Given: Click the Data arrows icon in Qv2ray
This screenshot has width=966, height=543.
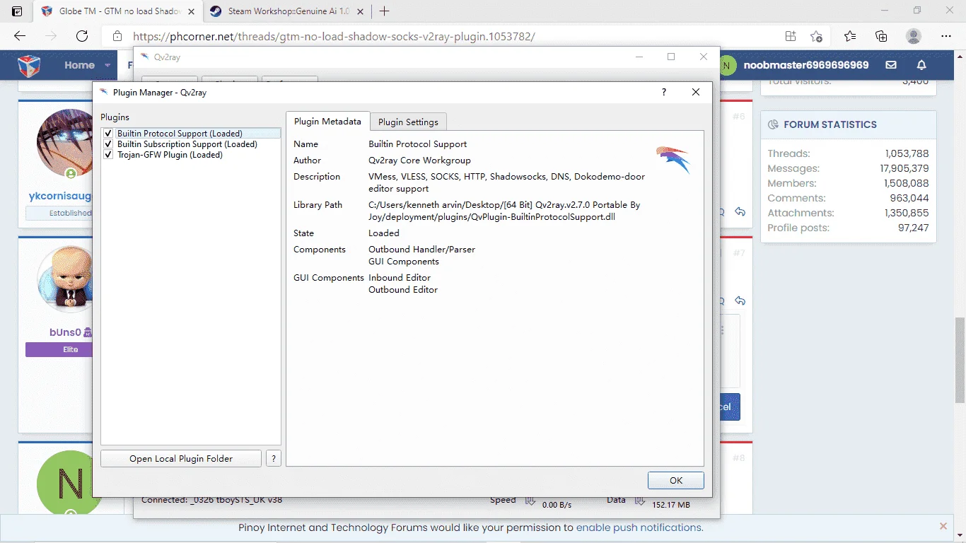Looking at the screenshot, I should click(639, 501).
